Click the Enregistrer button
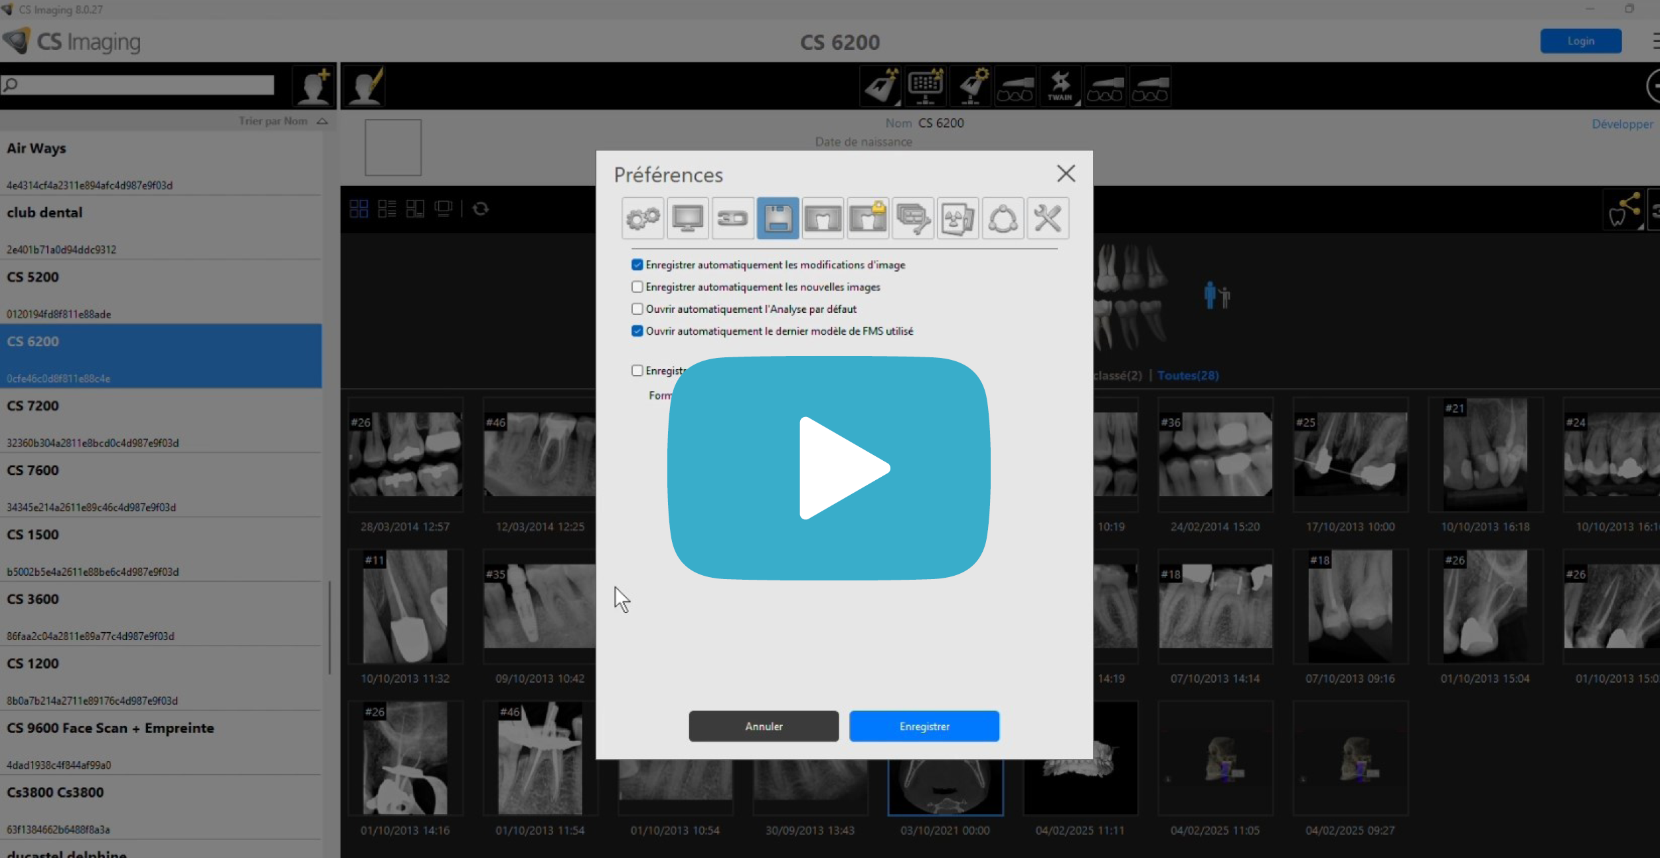Screen dimensions: 1660x858 pyautogui.click(x=924, y=726)
